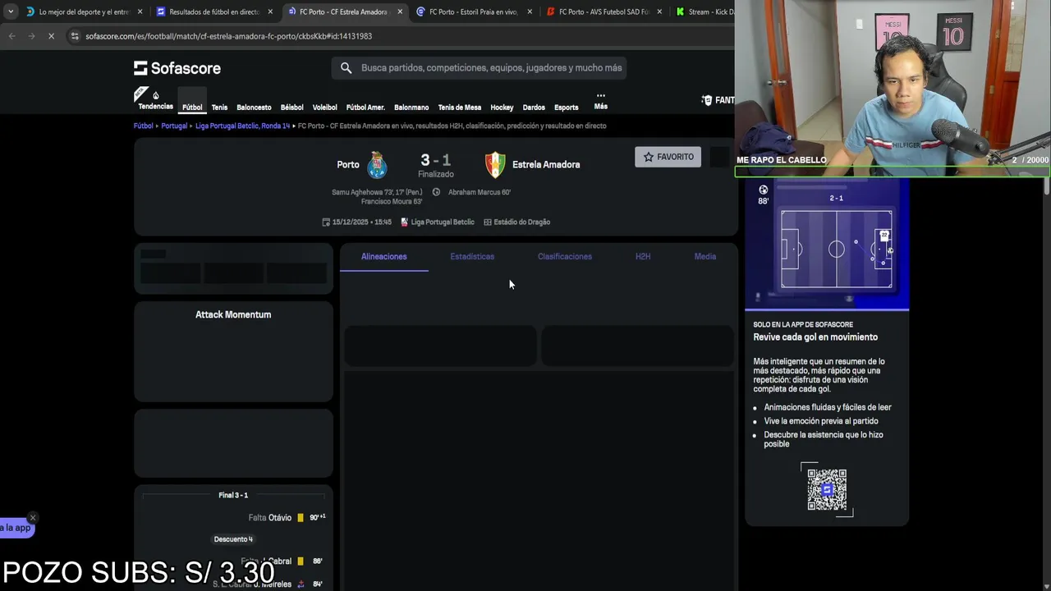Click the search magnifier icon
The width and height of the screenshot is (1051, 591).
(346, 68)
